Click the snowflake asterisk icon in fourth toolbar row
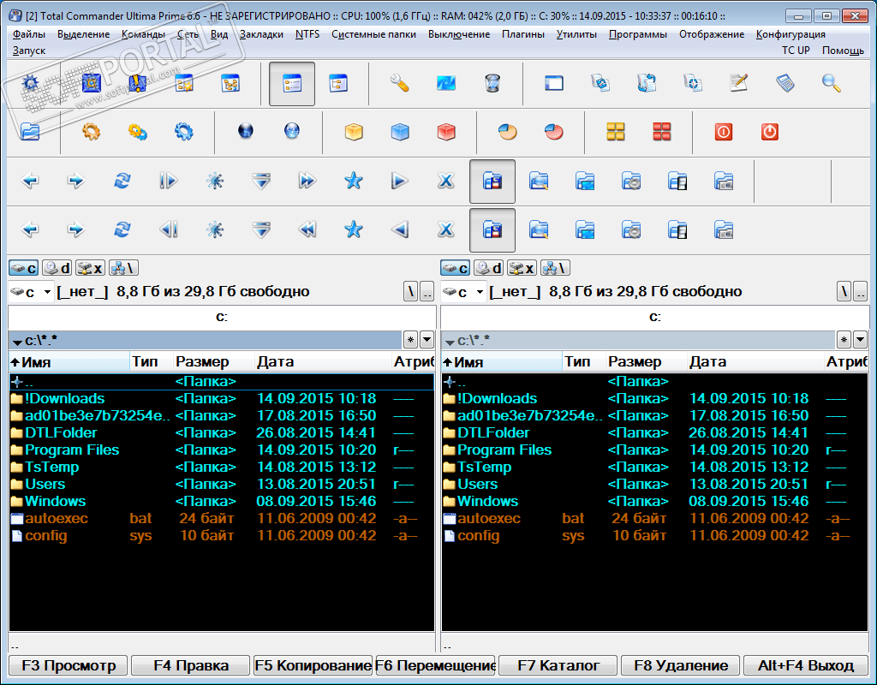Image resolution: width=877 pixels, height=685 pixels. pos(215,229)
